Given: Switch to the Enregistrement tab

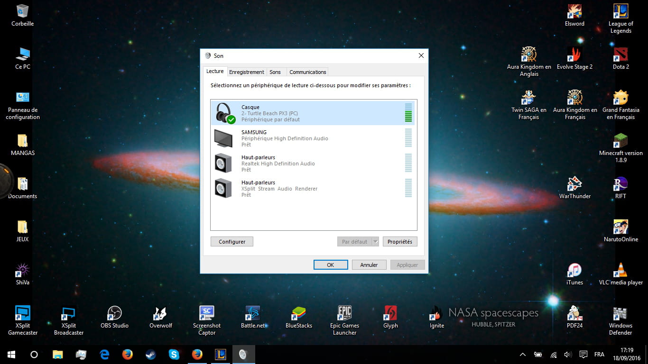Looking at the screenshot, I should coord(246,72).
